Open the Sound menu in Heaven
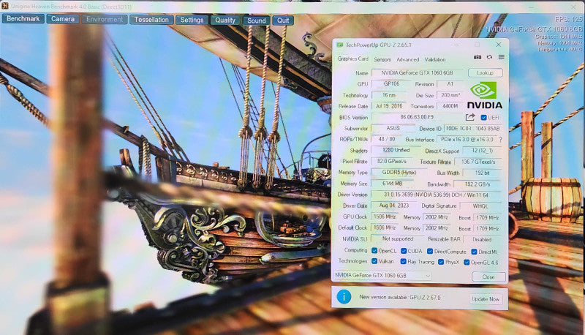585x335 pixels. pyautogui.click(x=257, y=20)
